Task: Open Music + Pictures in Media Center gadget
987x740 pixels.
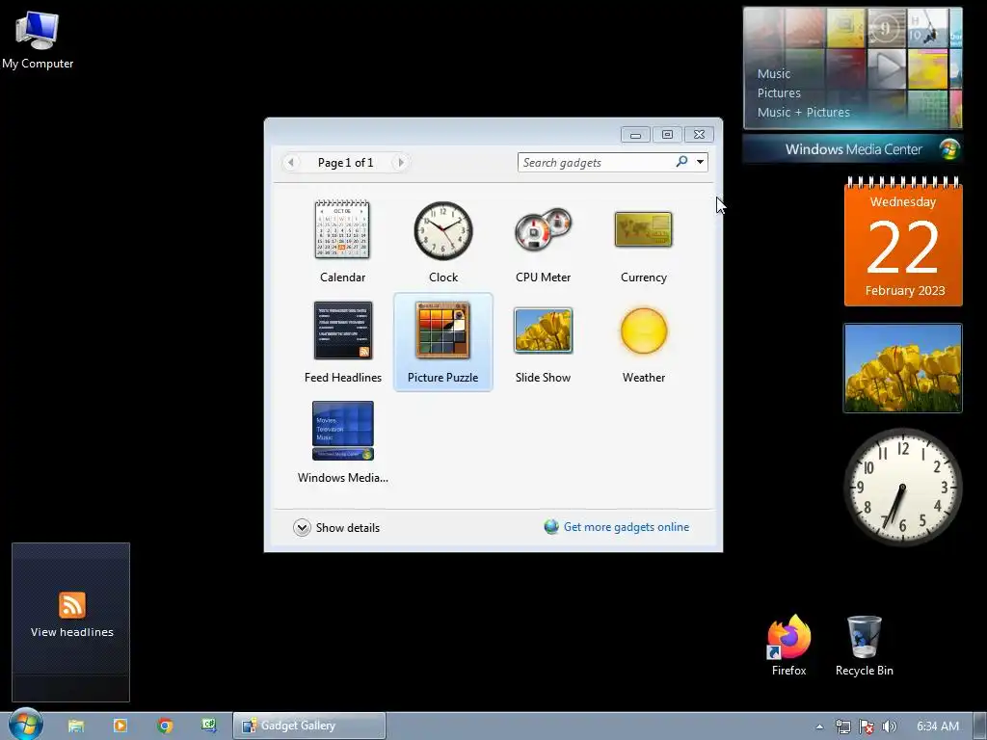Action: (803, 112)
